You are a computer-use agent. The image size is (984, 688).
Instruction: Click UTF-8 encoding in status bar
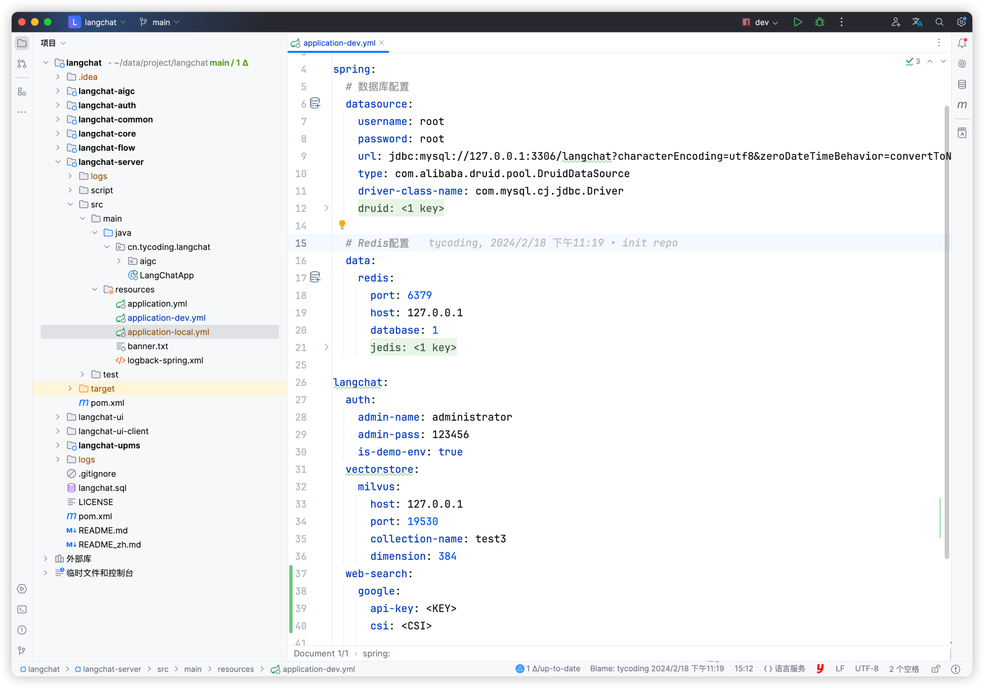[866, 669]
